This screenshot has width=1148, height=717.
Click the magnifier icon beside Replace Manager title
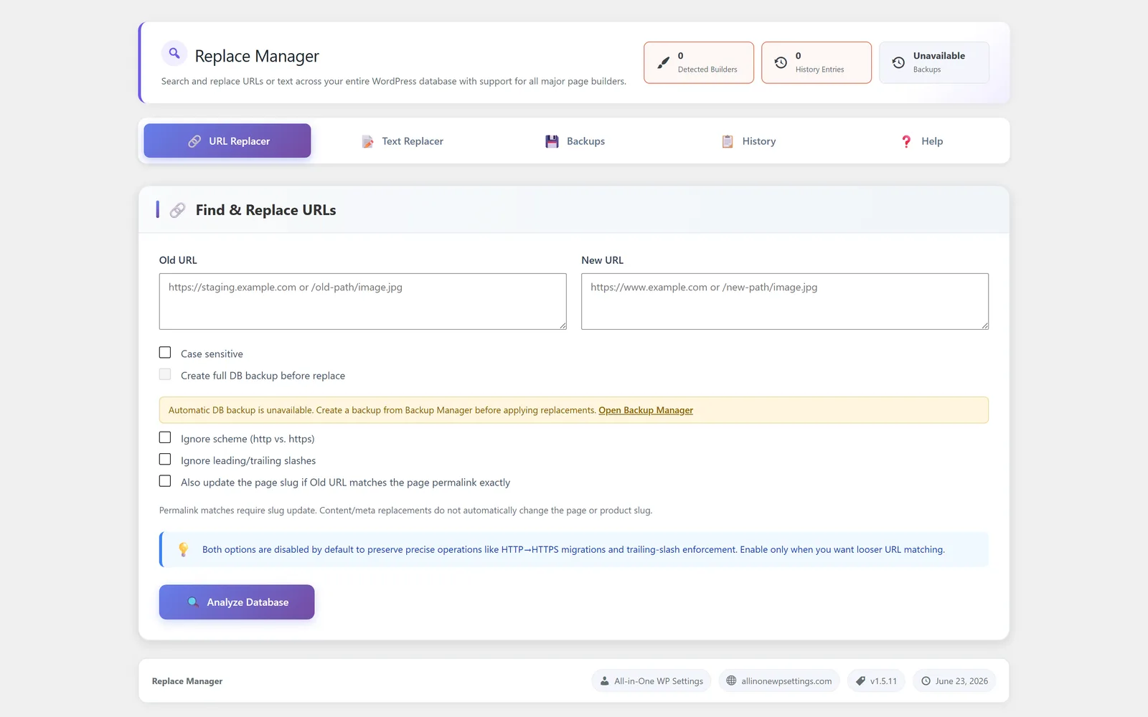click(174, 53)
